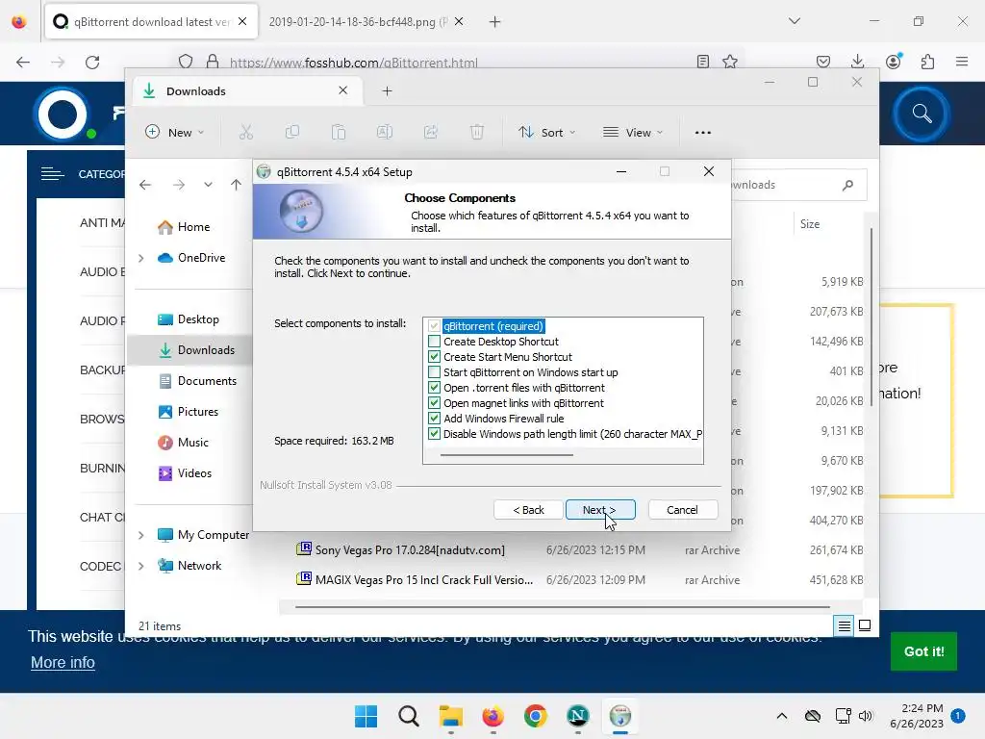This screenshot has height=739, width=985.
Task: Click the Cut icon in Explorer toolbar
Action: point(246,133)
